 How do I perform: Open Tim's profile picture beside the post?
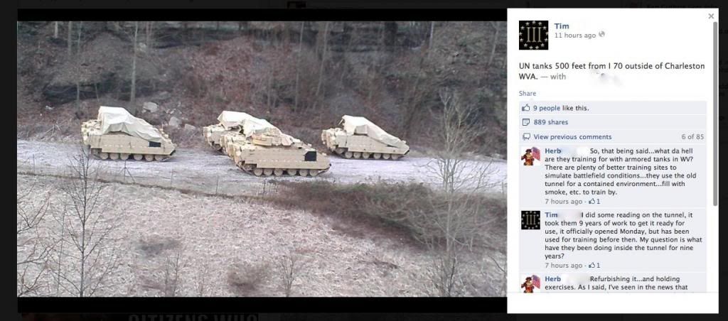click(533, 35)
